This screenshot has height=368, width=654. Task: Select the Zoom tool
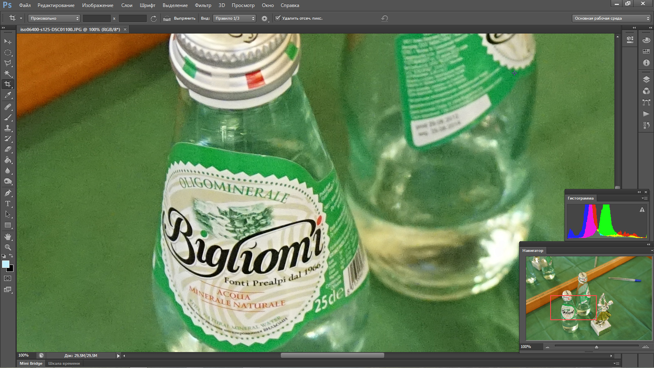(x=8, y=247)
